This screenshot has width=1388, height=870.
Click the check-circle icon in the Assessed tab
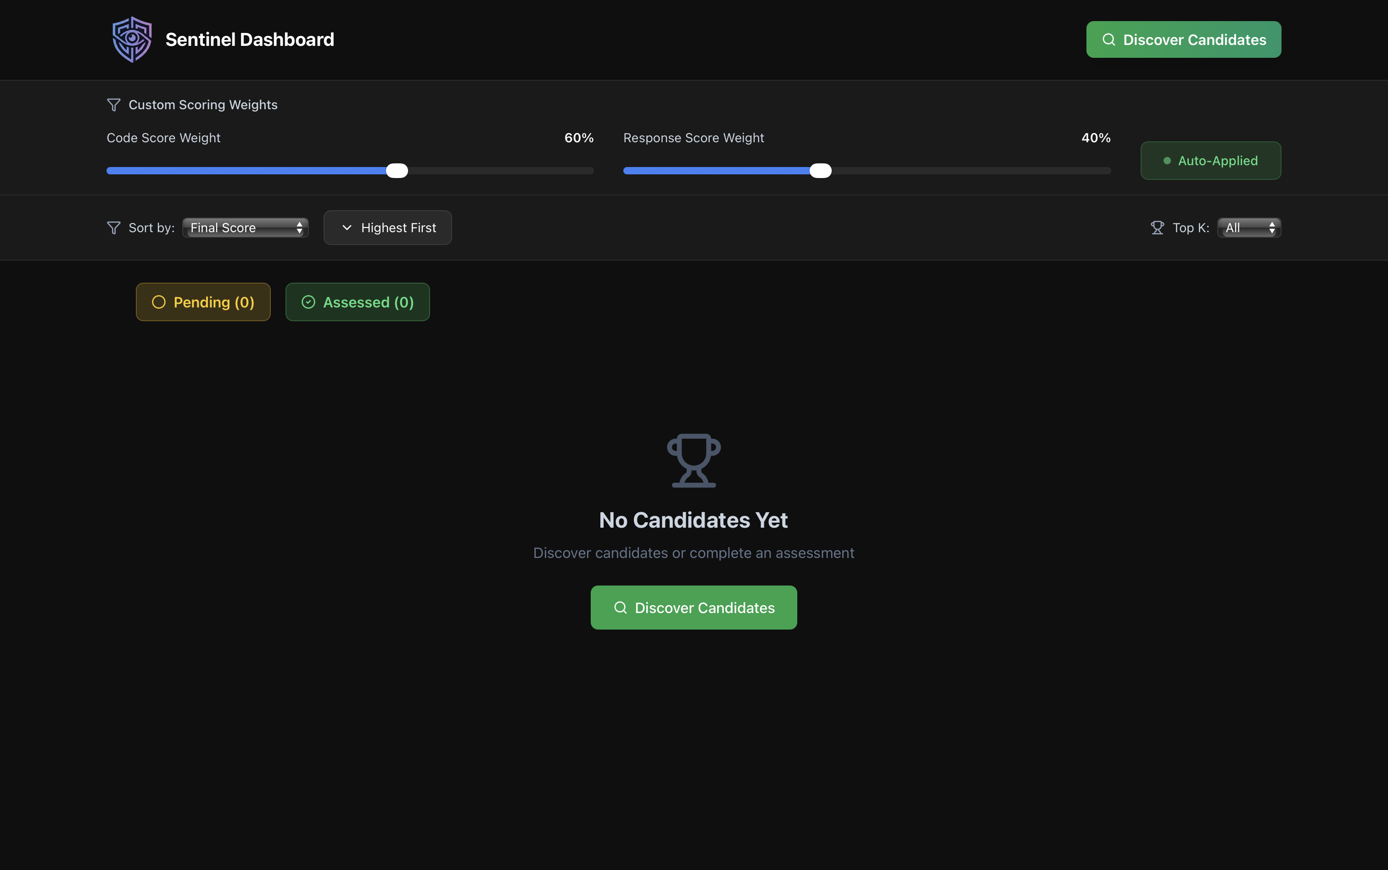tap(308, 302)
